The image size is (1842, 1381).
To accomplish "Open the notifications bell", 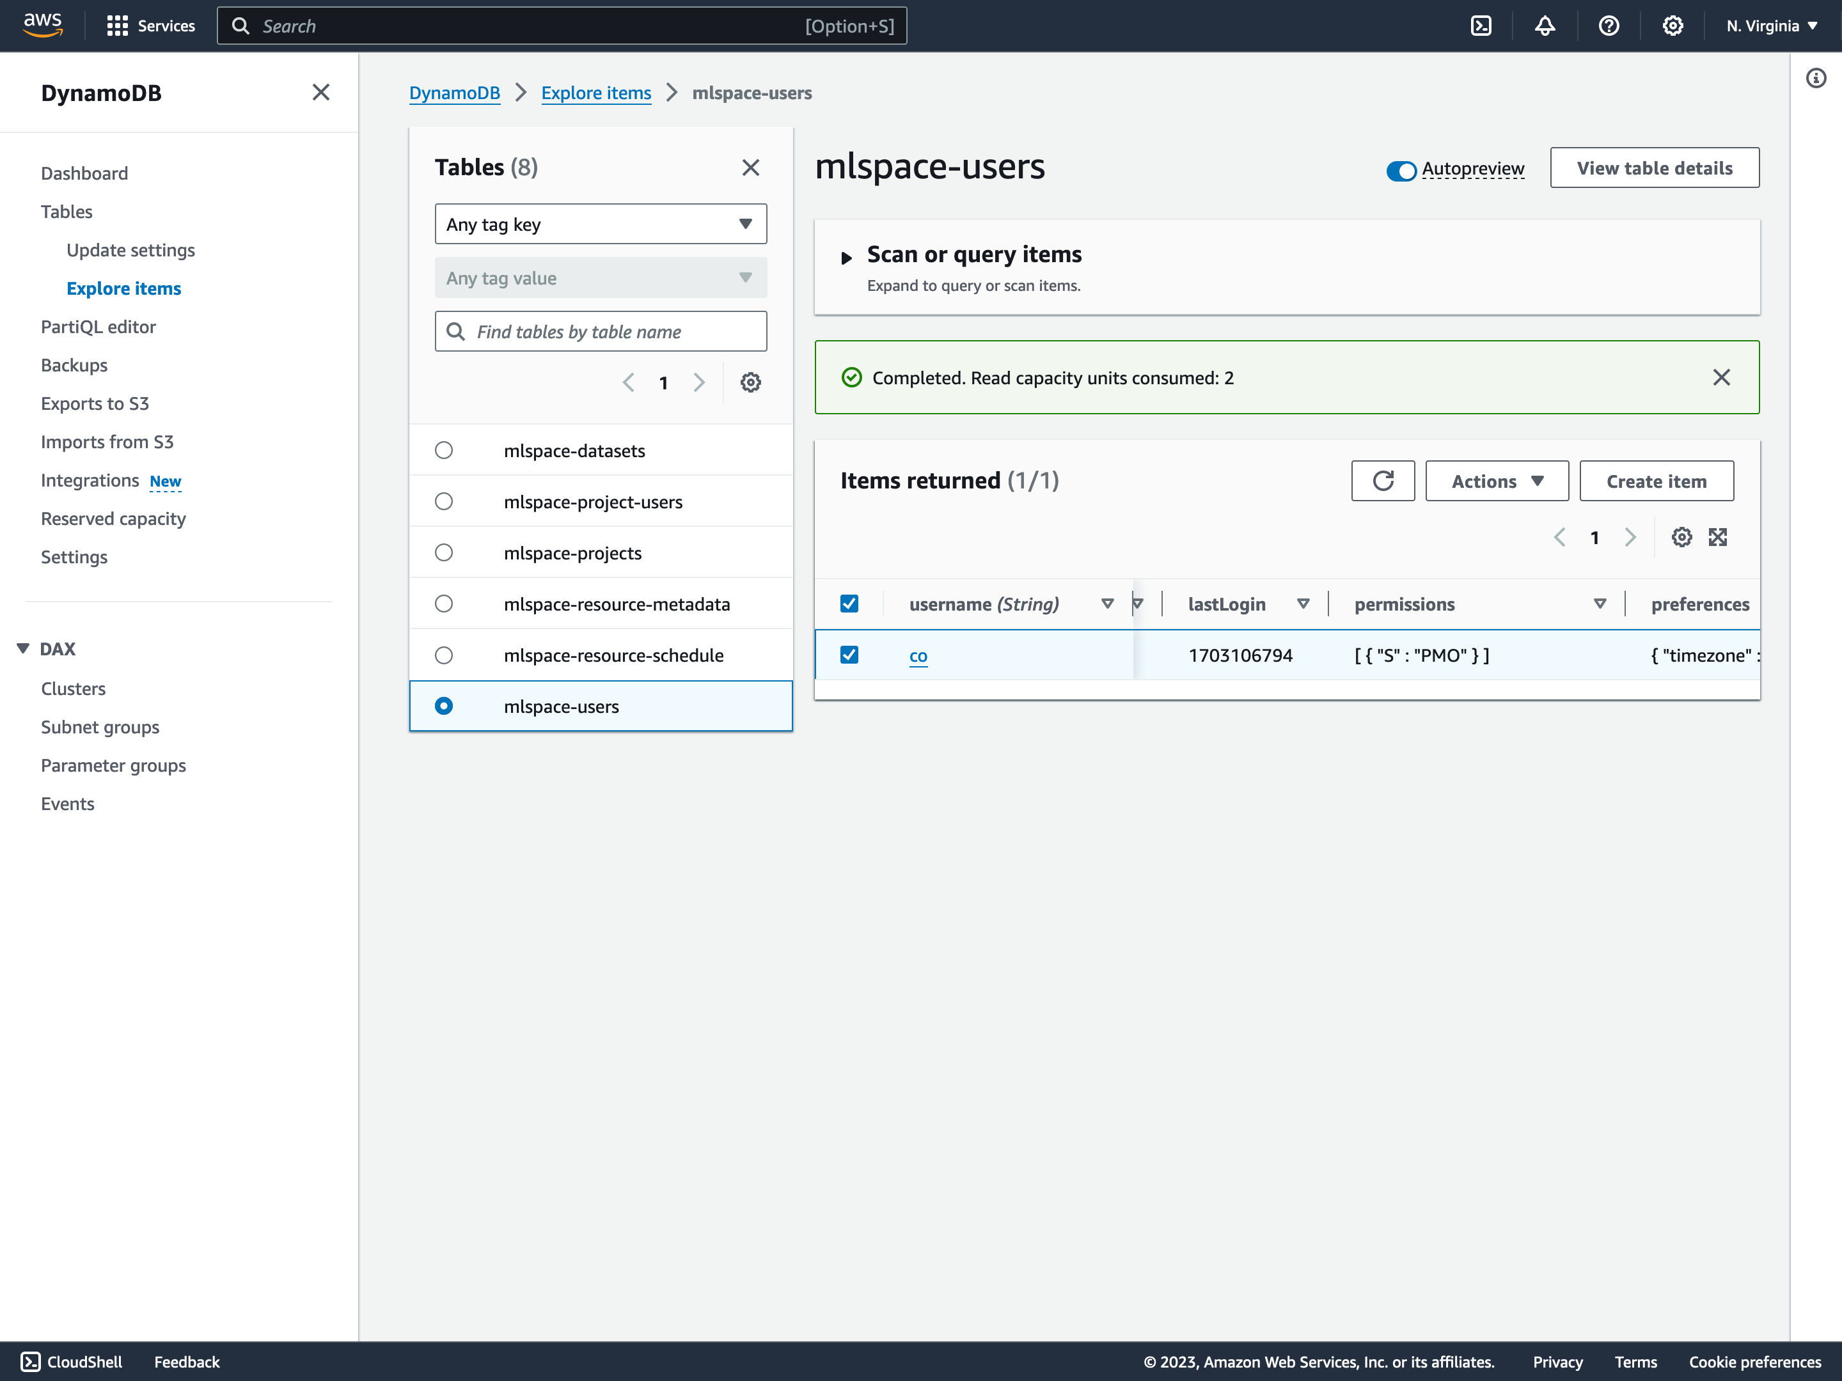I will [1545, 26].
